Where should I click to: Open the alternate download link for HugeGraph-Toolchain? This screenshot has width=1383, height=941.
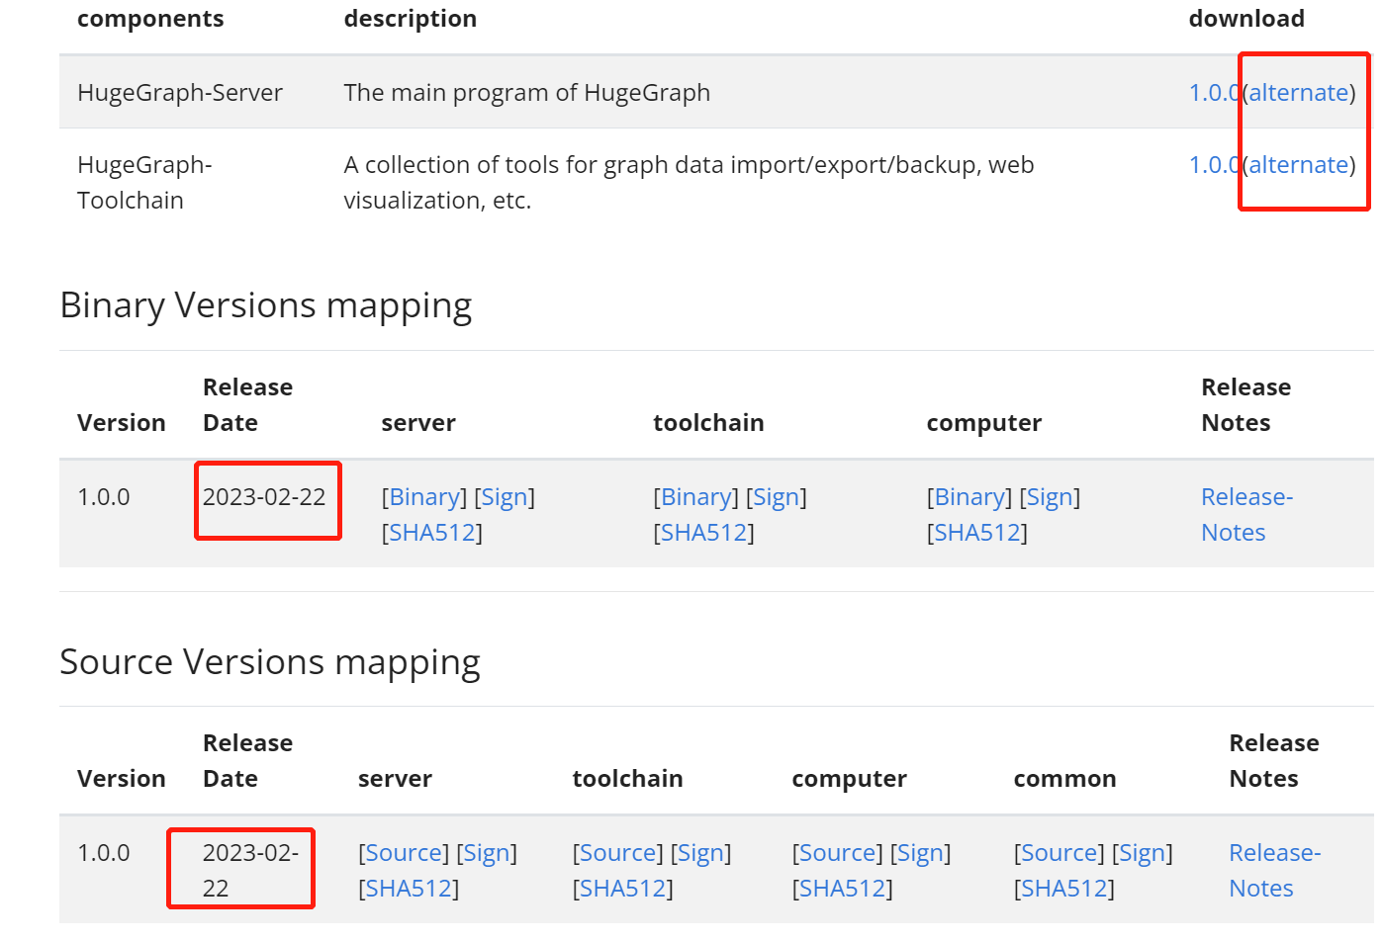coord(1299,164)
